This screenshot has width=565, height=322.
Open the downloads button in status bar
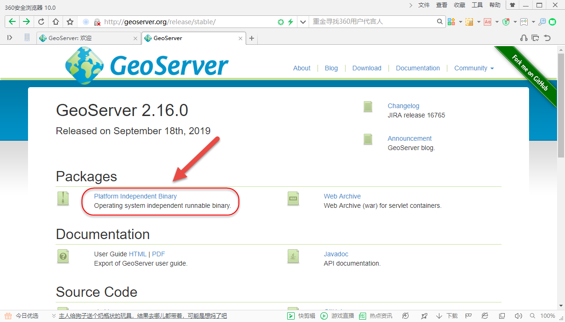click(448, 316)
